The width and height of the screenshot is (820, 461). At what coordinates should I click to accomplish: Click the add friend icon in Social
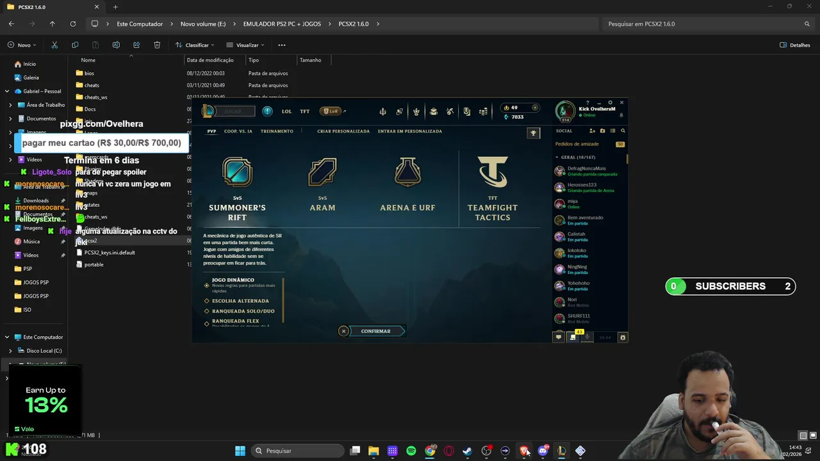(x=592, y=131)
